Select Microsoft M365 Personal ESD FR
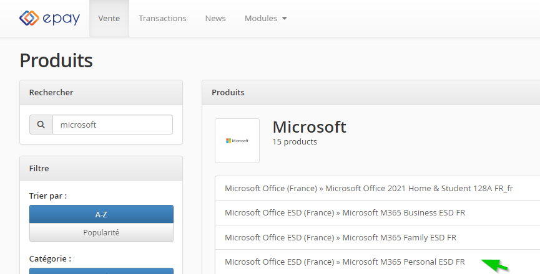This screenshot has width=540, height=274. point(378,262)
